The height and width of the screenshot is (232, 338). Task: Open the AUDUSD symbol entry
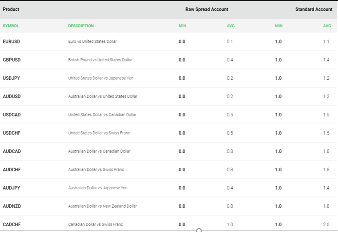(x=12, y=96)
